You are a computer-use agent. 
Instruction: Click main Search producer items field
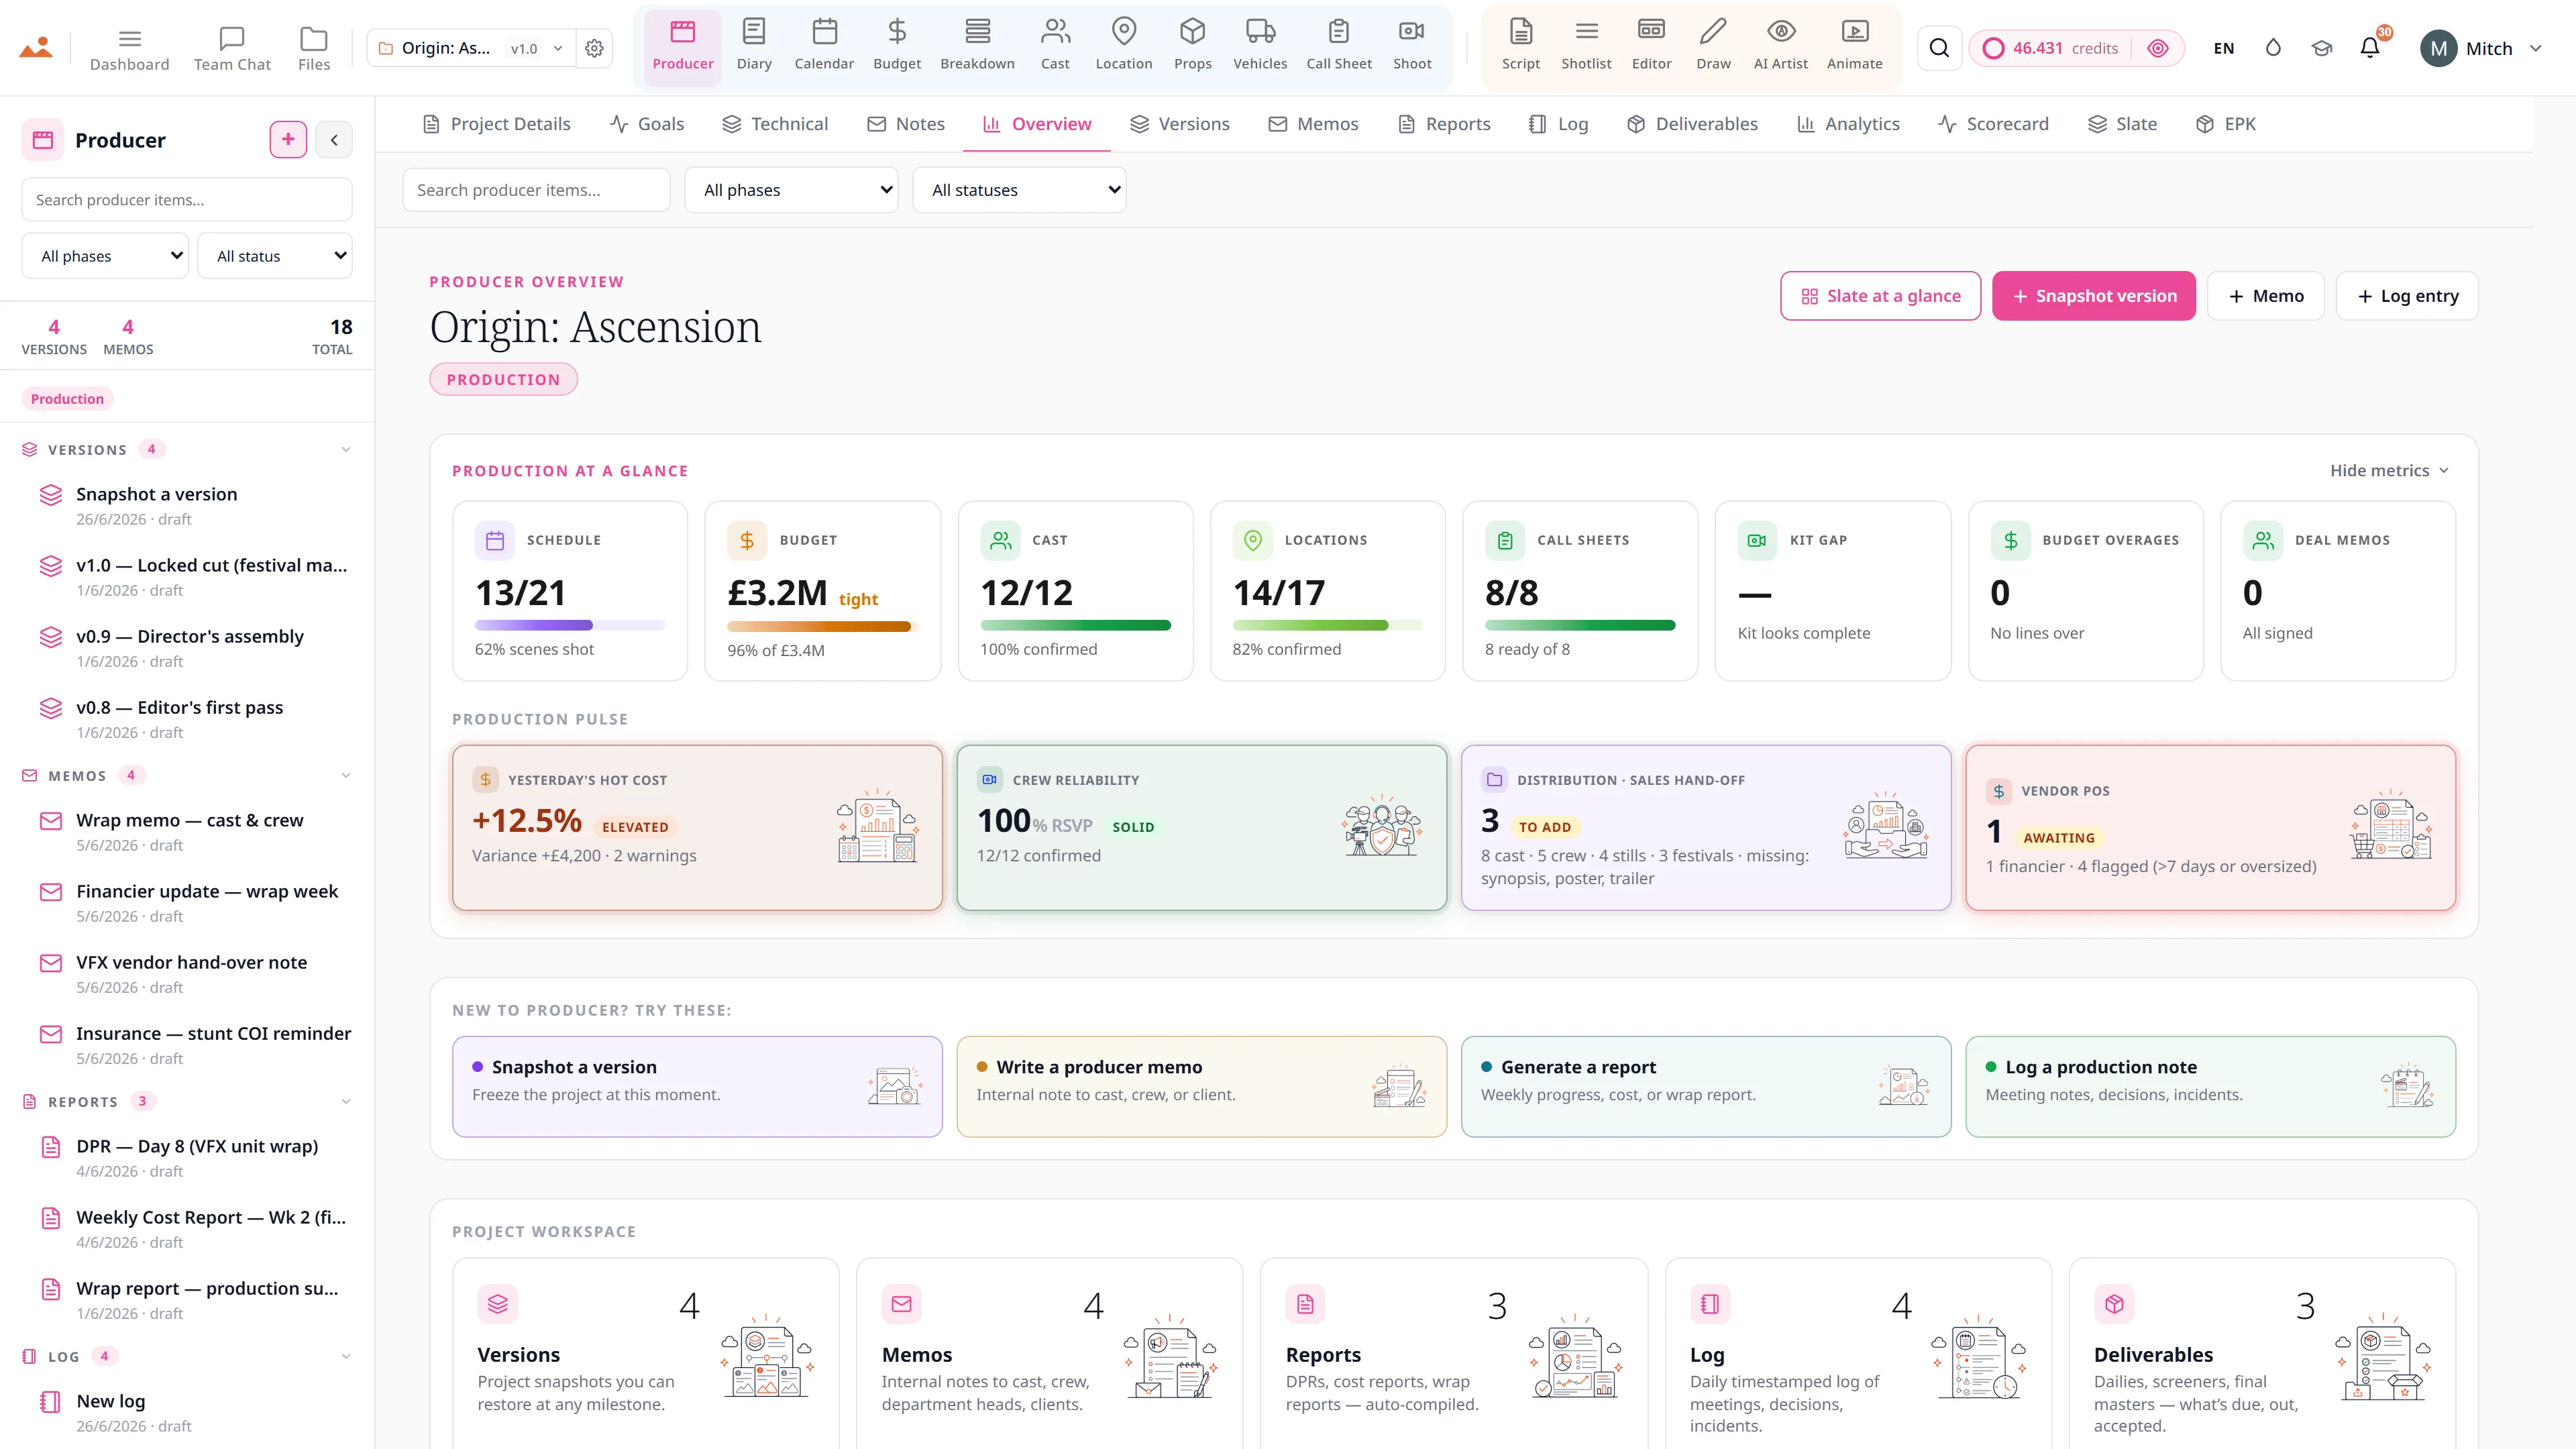coord(536,190)
